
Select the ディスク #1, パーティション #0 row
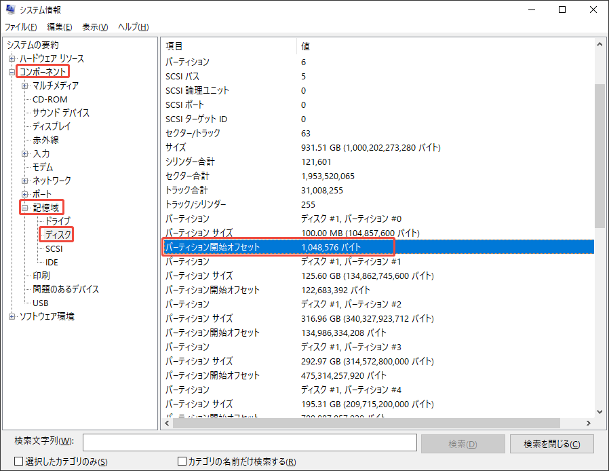pyautogui.click(x=378, y=219)
